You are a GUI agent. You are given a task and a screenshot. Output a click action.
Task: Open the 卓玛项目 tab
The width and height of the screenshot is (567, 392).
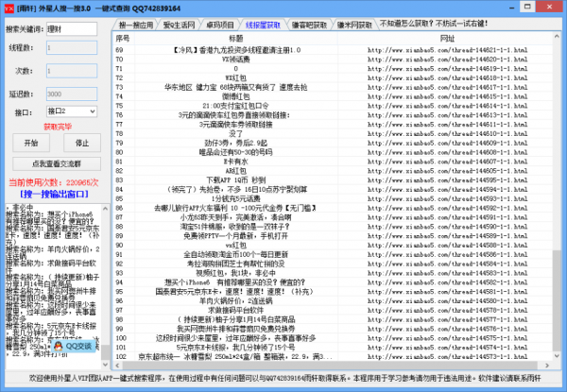click(x=220, y=25)
